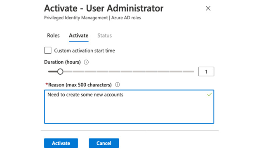Click Privileged Identity Management subtitle text
259x151 pixels.
(x=76, y=18)
